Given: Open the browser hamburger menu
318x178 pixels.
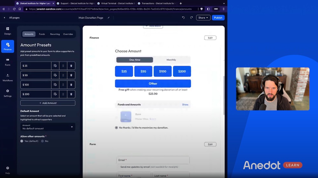Looking at the screenshot, I should point(224,9).
